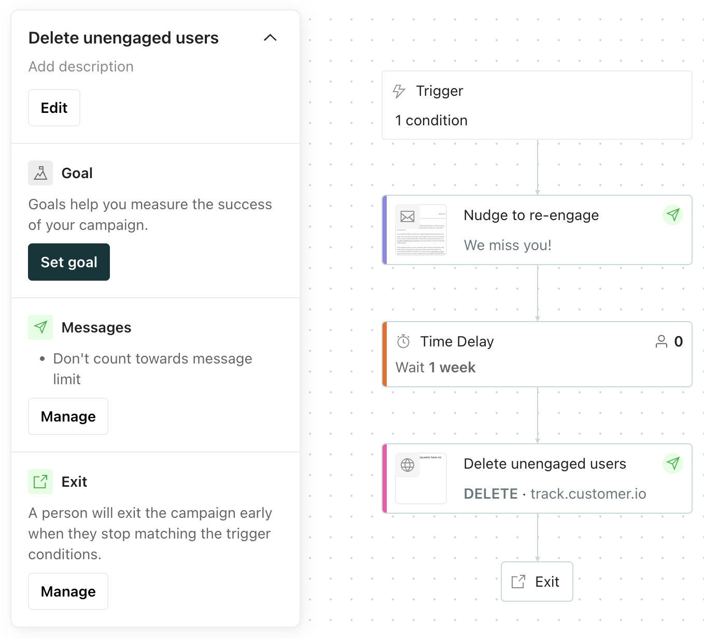Screen dimensions: 704x639
Task: Click the person count icon on Time Delay
Action: point(661,341)
